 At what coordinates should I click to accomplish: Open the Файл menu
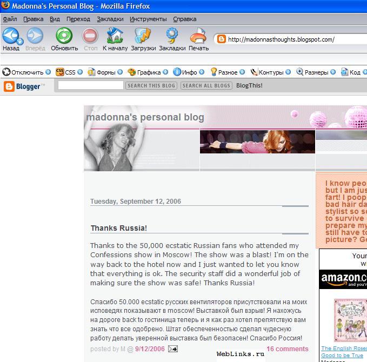(x=10, y=19)
